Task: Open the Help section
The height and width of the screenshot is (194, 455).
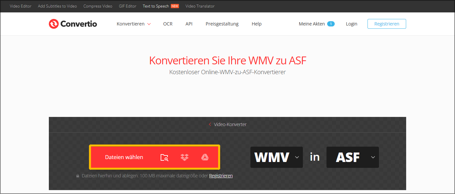Action: pos(257,24)
